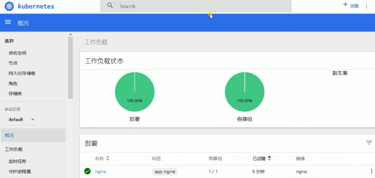Toggle the 已创建 sort arrow
The width and height of the screenshot is (375, 178).
tap(269, 158)
